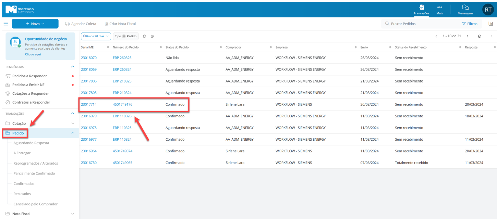Open the RT user avatar menu

488,10
